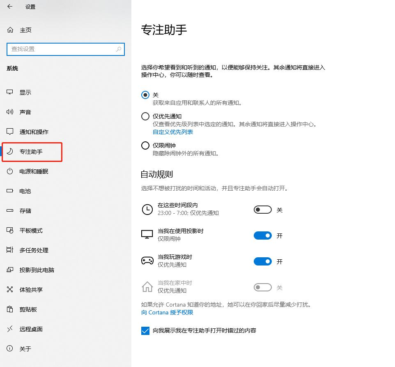Click the 向 Cortana 授予权限 link
The width and height of the screenshot is (395, 367).
coord(166,312)
